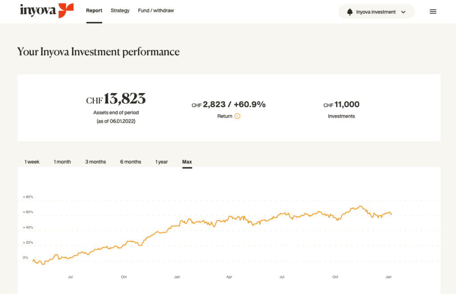Open the hamburger menu icon

(433, 12)
